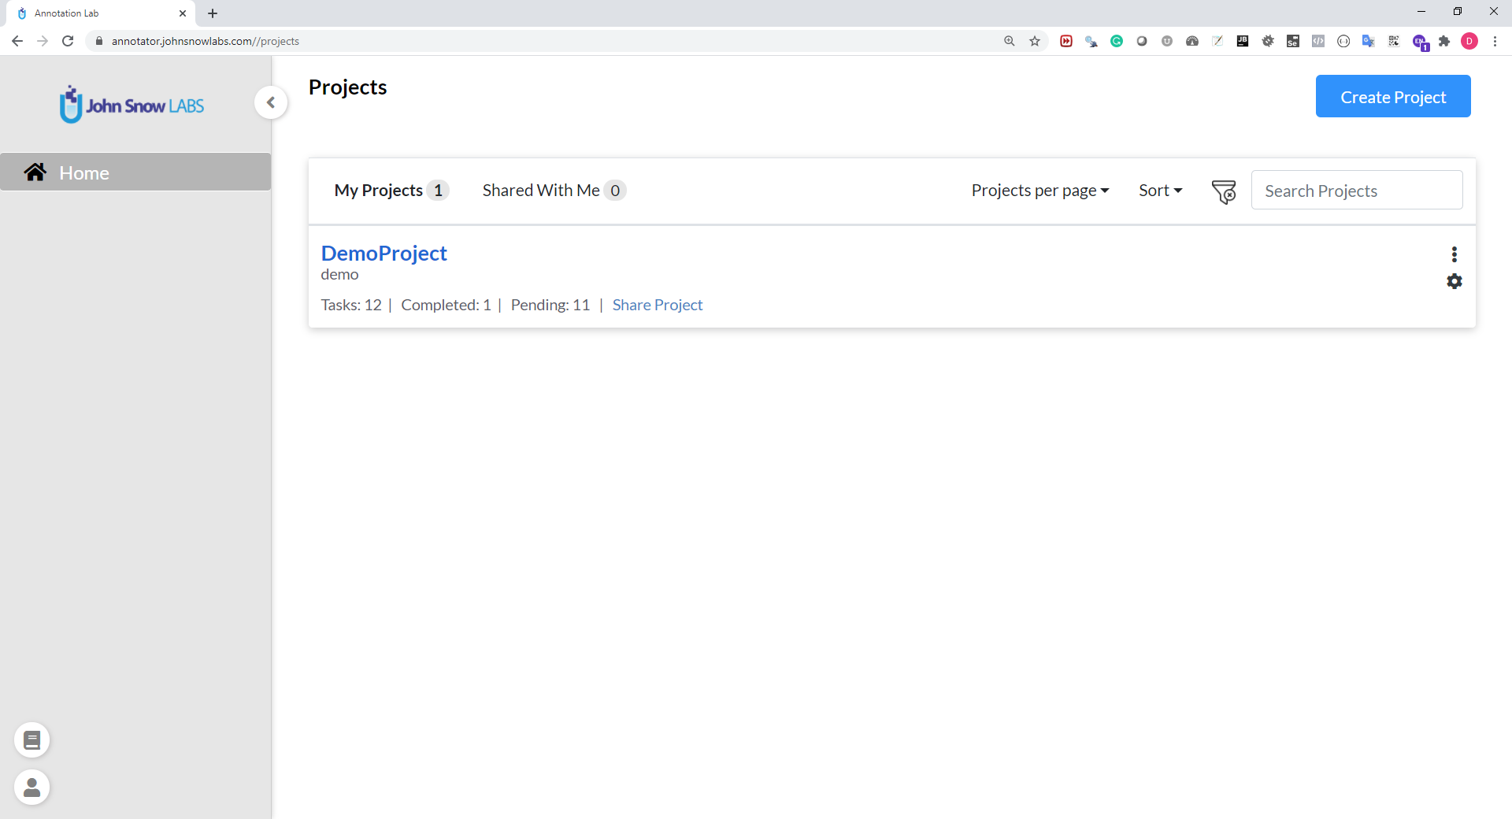This screenshot has height=819, width=1512.
Task: Collapse the sidebar with the chevron button
Action: pyautogui.click(x=270, y=102)
